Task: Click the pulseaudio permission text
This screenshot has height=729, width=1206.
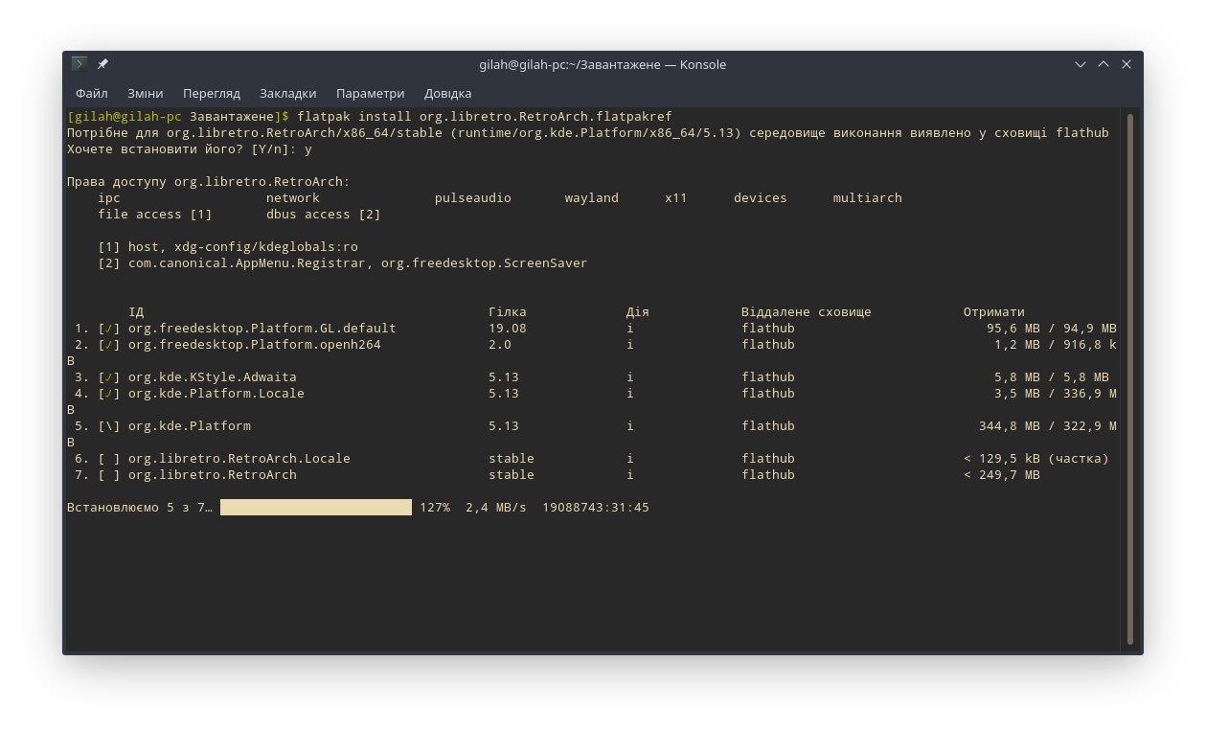Action: (x=472, y=197)
